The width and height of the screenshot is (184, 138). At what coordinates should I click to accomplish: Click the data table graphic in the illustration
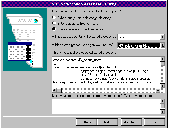[x=20, y=51]
